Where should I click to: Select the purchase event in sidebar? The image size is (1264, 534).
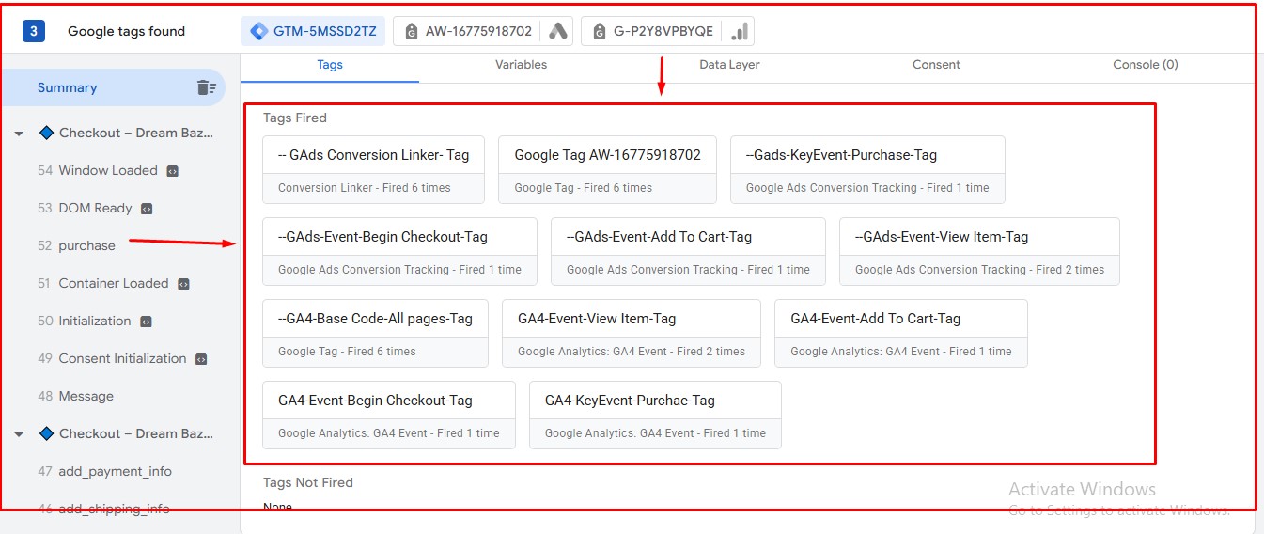(86, 245)
